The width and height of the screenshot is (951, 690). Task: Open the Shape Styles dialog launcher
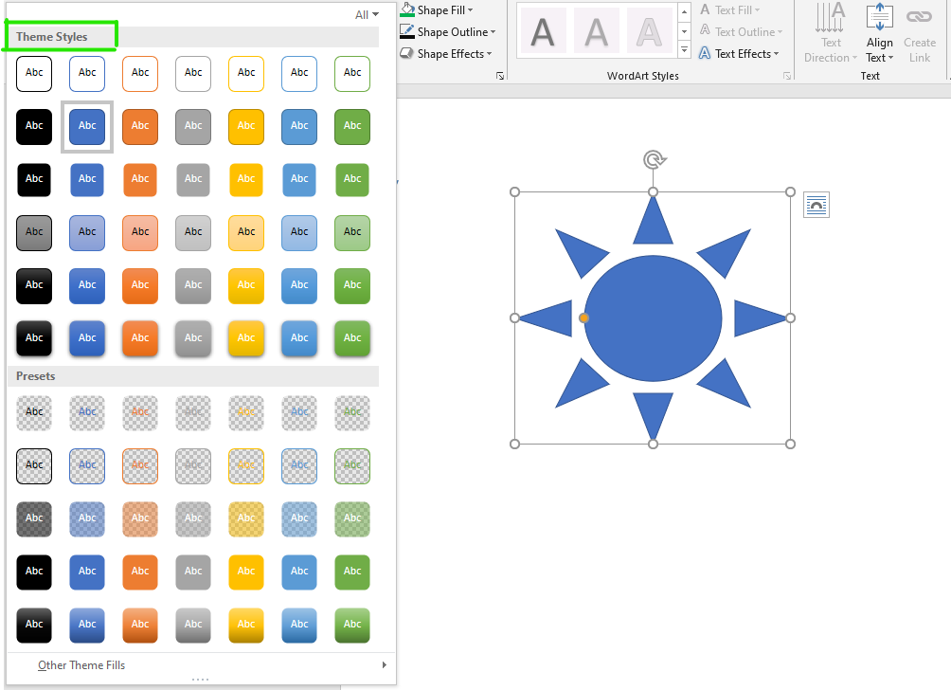[x=500, y=76]
